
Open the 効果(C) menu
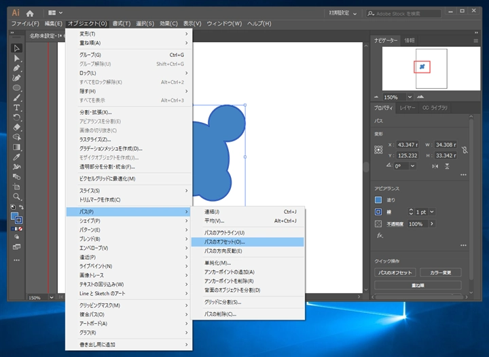coord(168,24)
